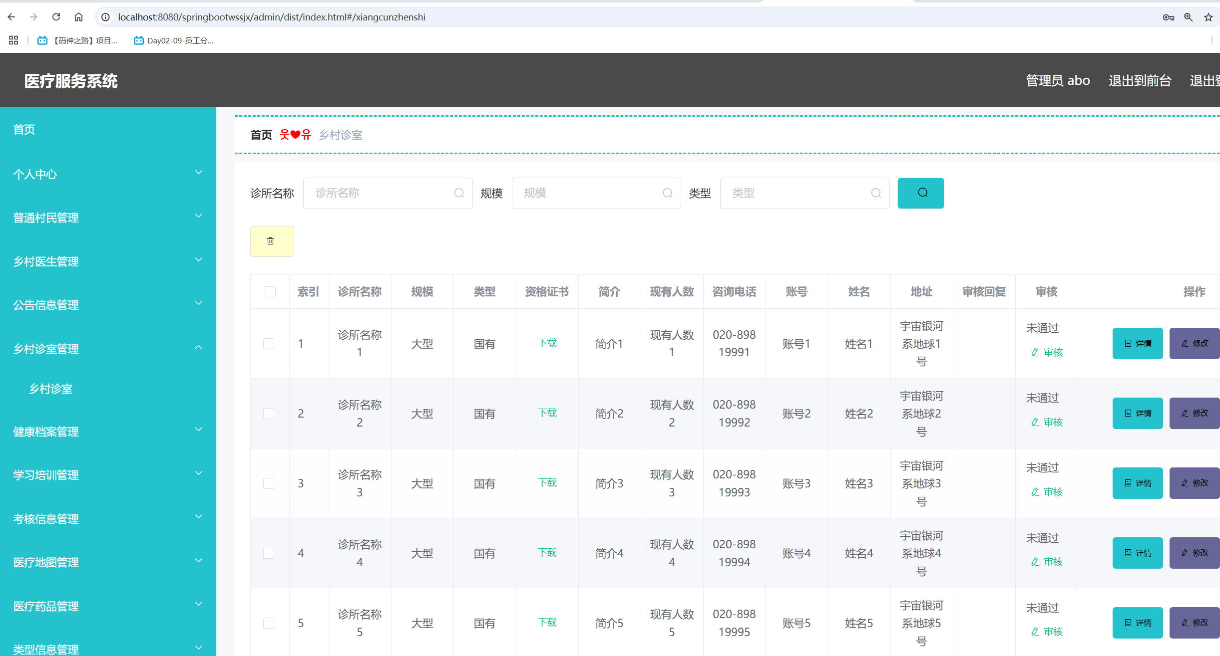Expand 医疗地图管理 sidebar menu
The width and height of the screenshot is (1220, 656).
108,562
